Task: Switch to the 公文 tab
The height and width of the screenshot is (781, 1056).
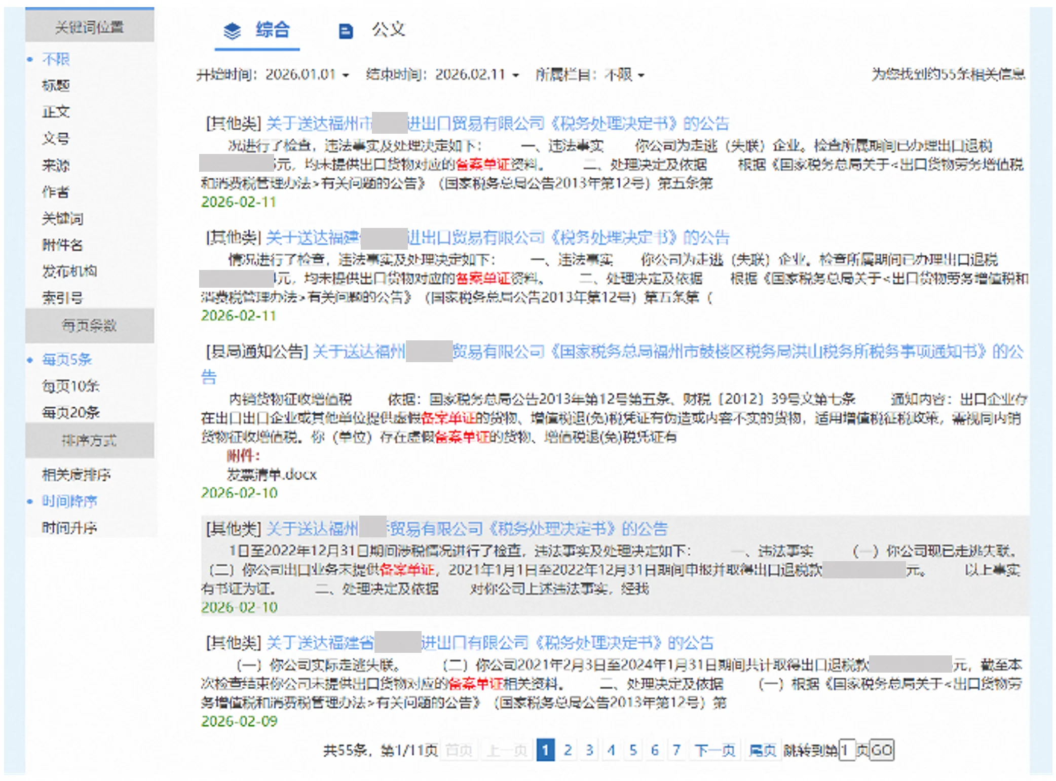Action: point(388,30)
